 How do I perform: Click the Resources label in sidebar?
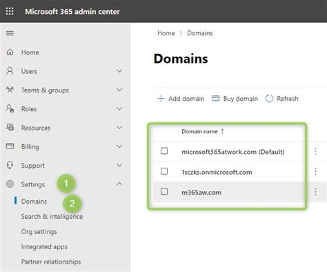click(x=36, y=128)
